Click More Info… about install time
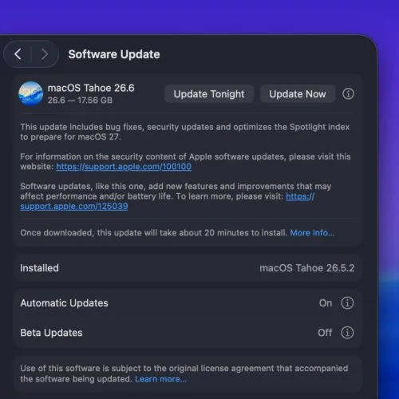This screenshot has width=399, height=399. pyautogui.click(x=312, y=233)
